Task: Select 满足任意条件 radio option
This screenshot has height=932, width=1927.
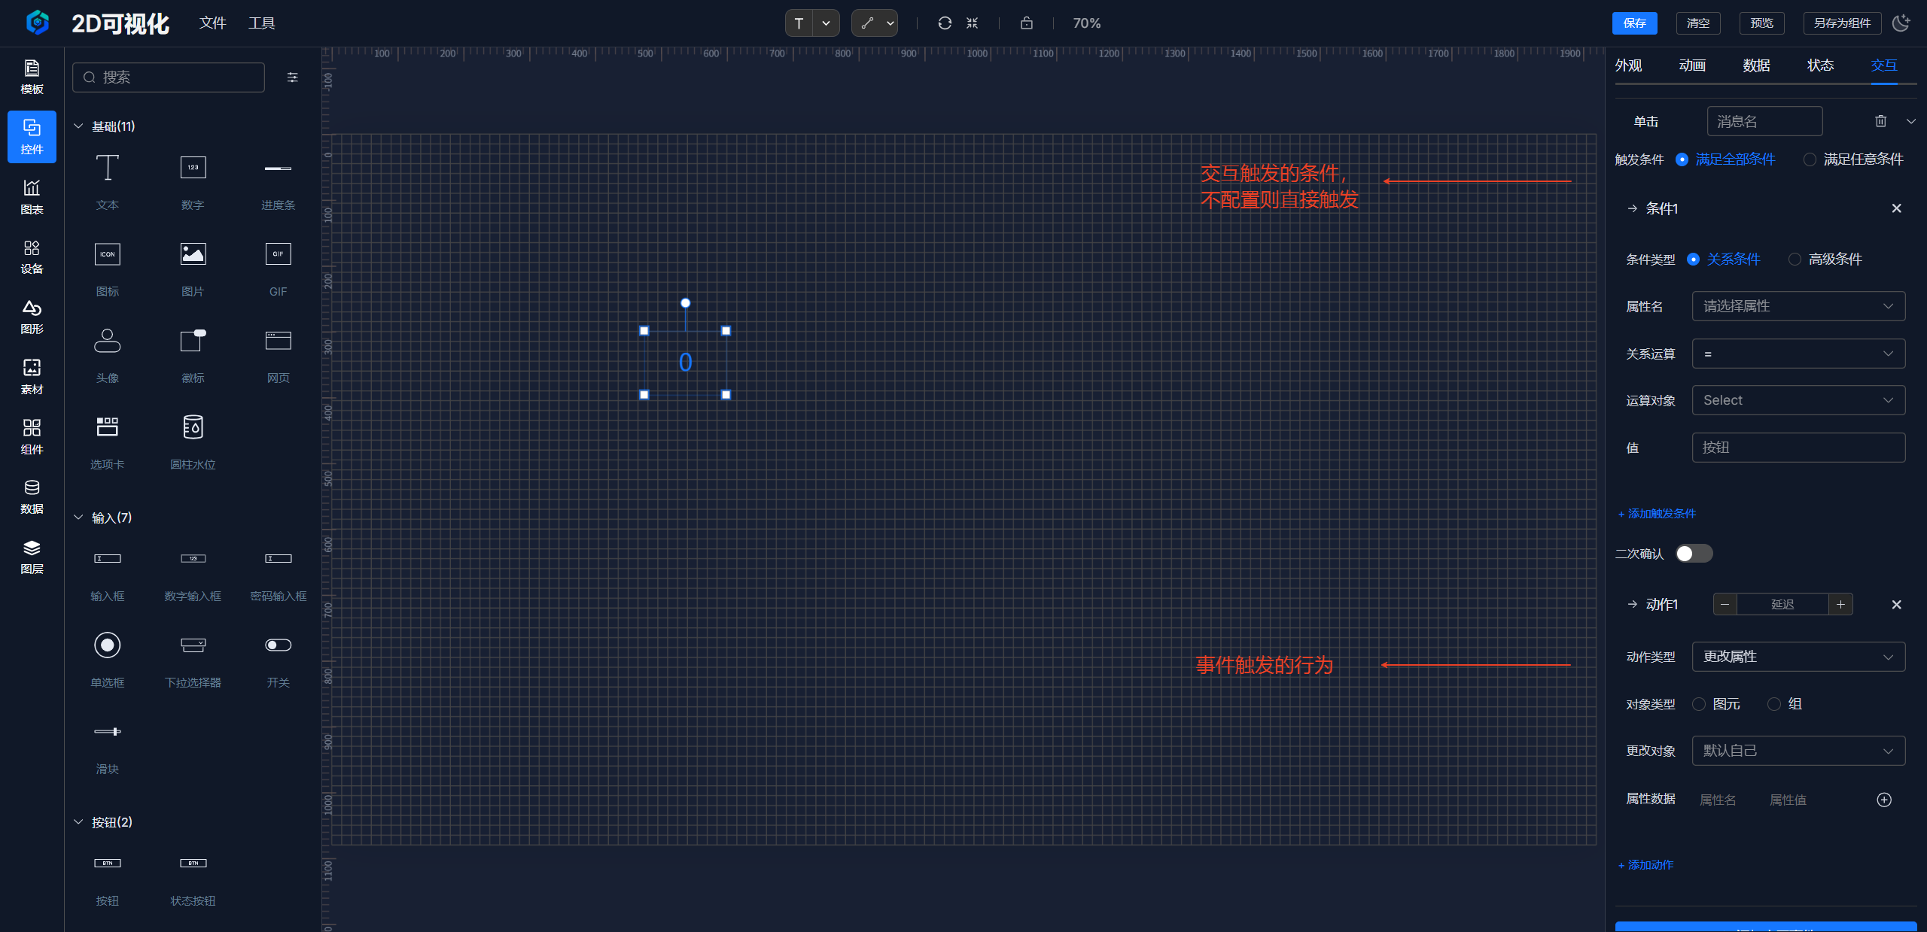Action: click(1810, 159)
